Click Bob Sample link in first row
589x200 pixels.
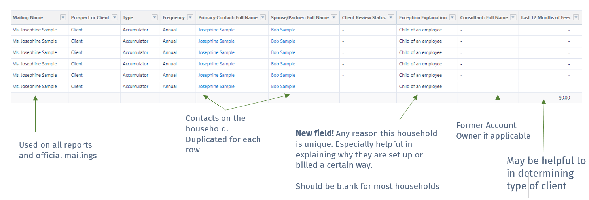coord(283,30)
